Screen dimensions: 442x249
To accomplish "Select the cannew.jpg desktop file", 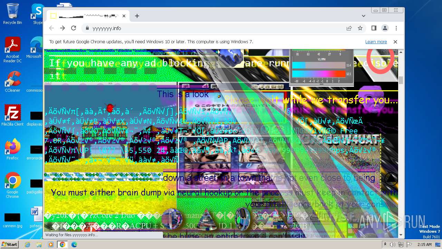I will pyautogui.click(x=12, y=220).
